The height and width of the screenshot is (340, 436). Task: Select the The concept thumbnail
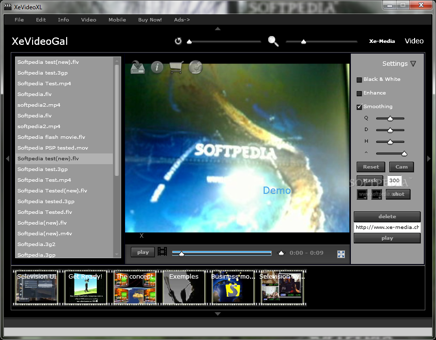(135, 288)
